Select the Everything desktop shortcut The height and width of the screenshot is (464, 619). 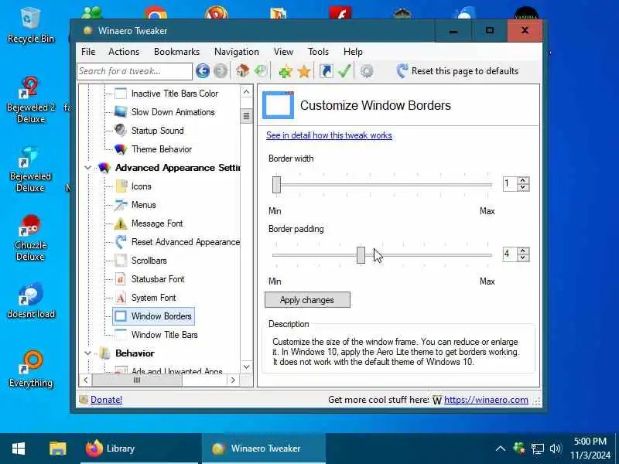tap(31, 370)
